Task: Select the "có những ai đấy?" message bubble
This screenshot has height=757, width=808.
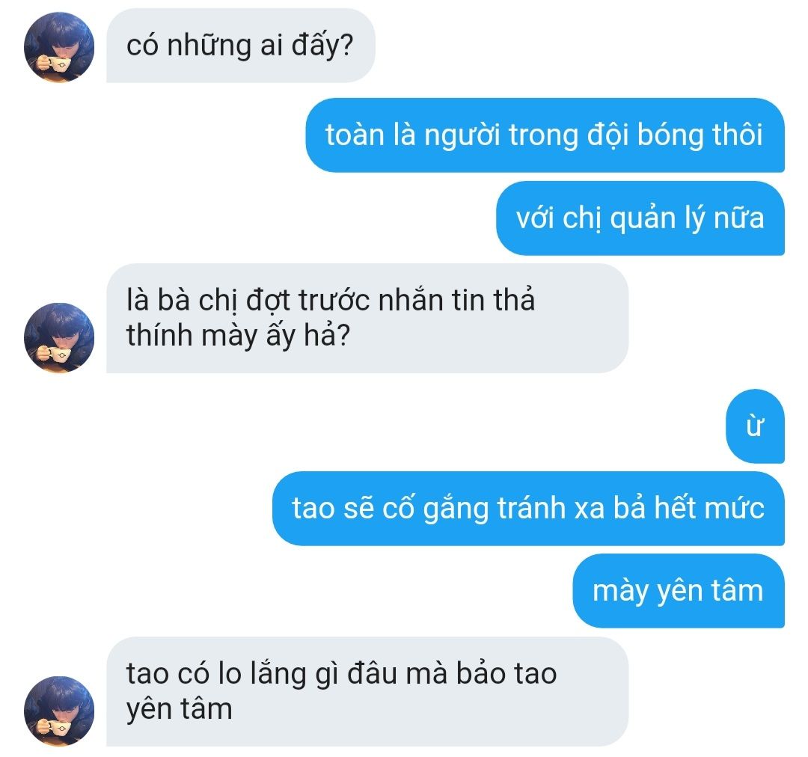Action: click(x=241, y=46)
